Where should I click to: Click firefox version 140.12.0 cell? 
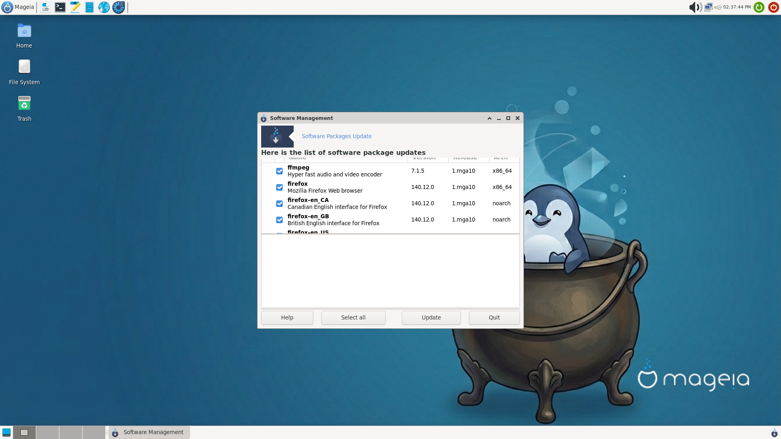pyautogui.click(x=423, y=187)
